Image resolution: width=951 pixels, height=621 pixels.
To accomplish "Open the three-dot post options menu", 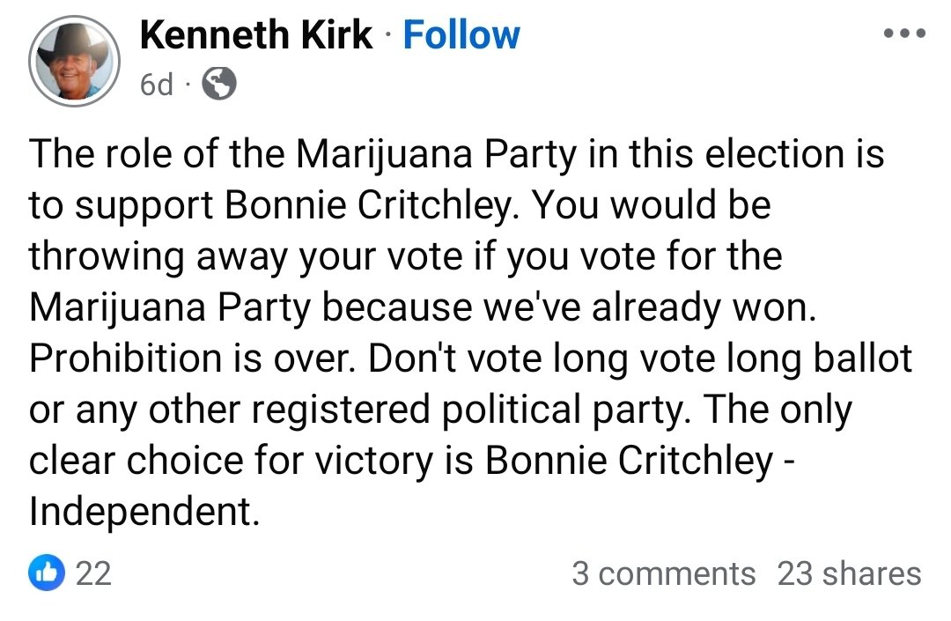I will (904, 34).
